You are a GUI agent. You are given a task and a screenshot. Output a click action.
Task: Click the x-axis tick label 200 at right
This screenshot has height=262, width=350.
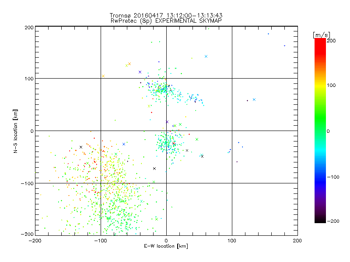297,241
